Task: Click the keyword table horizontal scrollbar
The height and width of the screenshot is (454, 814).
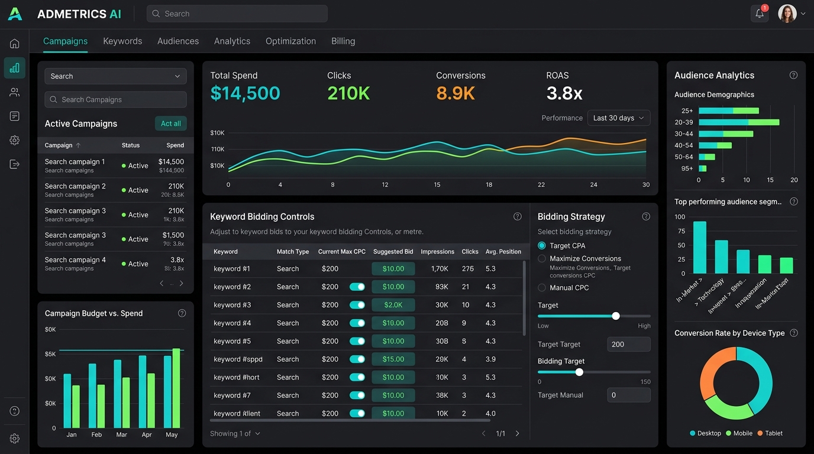Action: [350, 420]
